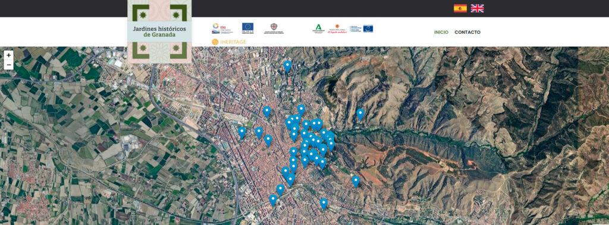Click the rightmost EU flag logo in header
The image size is (609, 225).
(368, 28)
